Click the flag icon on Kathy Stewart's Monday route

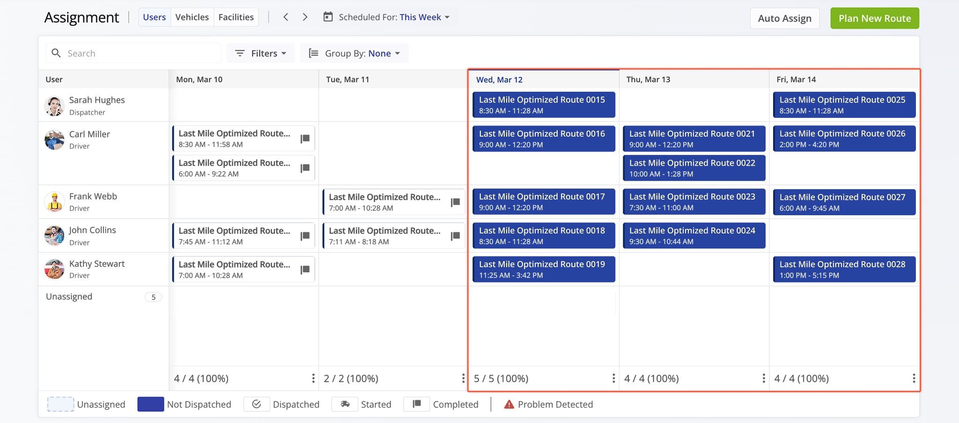pyautogui.click(x=305, y=269)
